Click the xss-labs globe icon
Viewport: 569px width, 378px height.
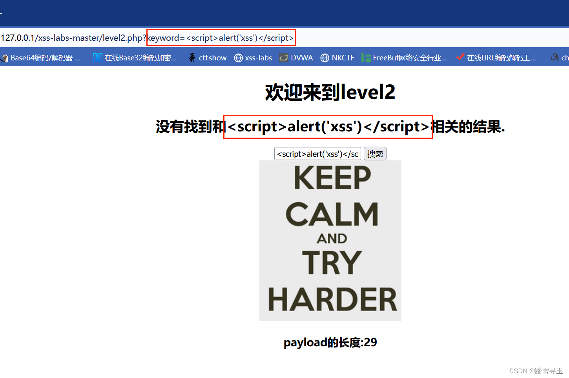(x=238, y=58)
